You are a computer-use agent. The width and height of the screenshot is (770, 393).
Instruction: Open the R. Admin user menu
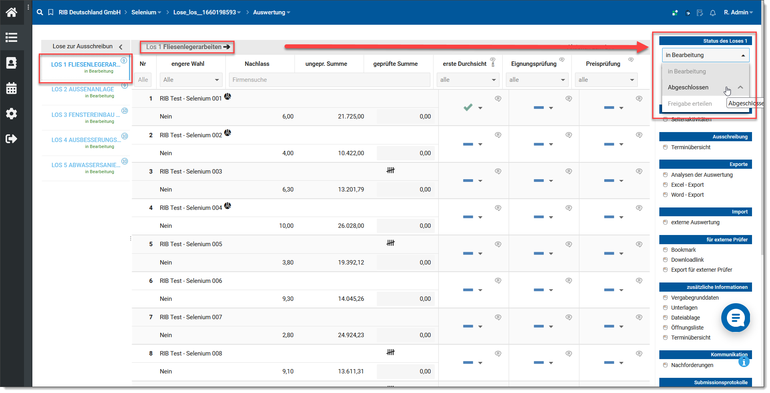pyautogui.click(x=738, y=12)
